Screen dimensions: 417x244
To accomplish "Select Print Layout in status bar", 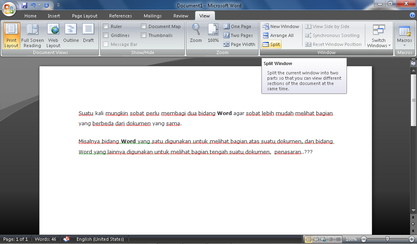I will tap(309, 239).
